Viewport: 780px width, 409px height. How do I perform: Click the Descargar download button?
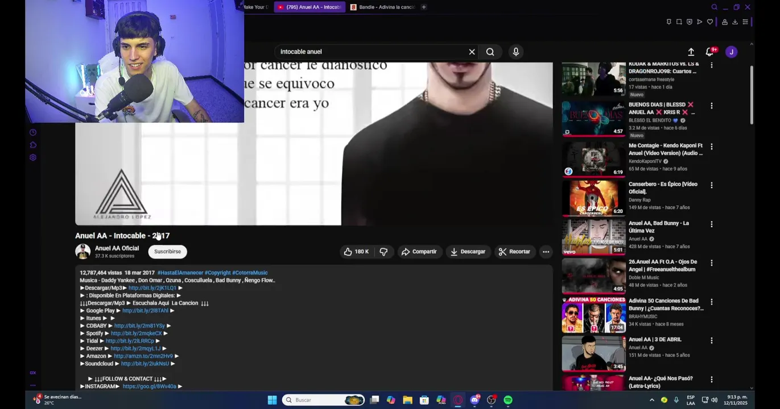click(468, 252)
